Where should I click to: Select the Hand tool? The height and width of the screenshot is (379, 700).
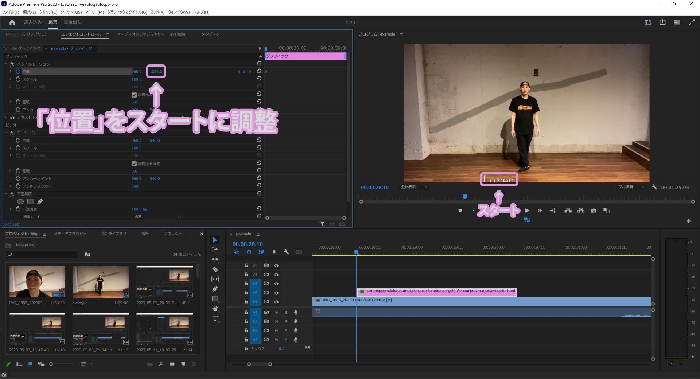[x=215, y=308]
